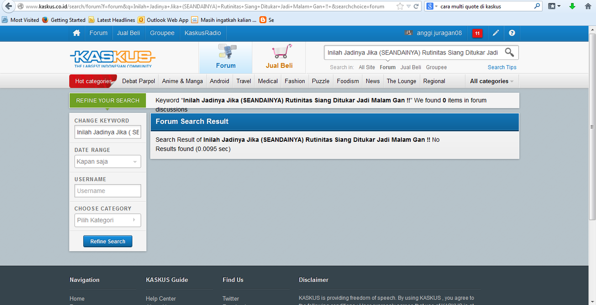Click the anggi.juragan08 user avatar
Viewport: 596px width, 305px height.
(x=409, y=33)
